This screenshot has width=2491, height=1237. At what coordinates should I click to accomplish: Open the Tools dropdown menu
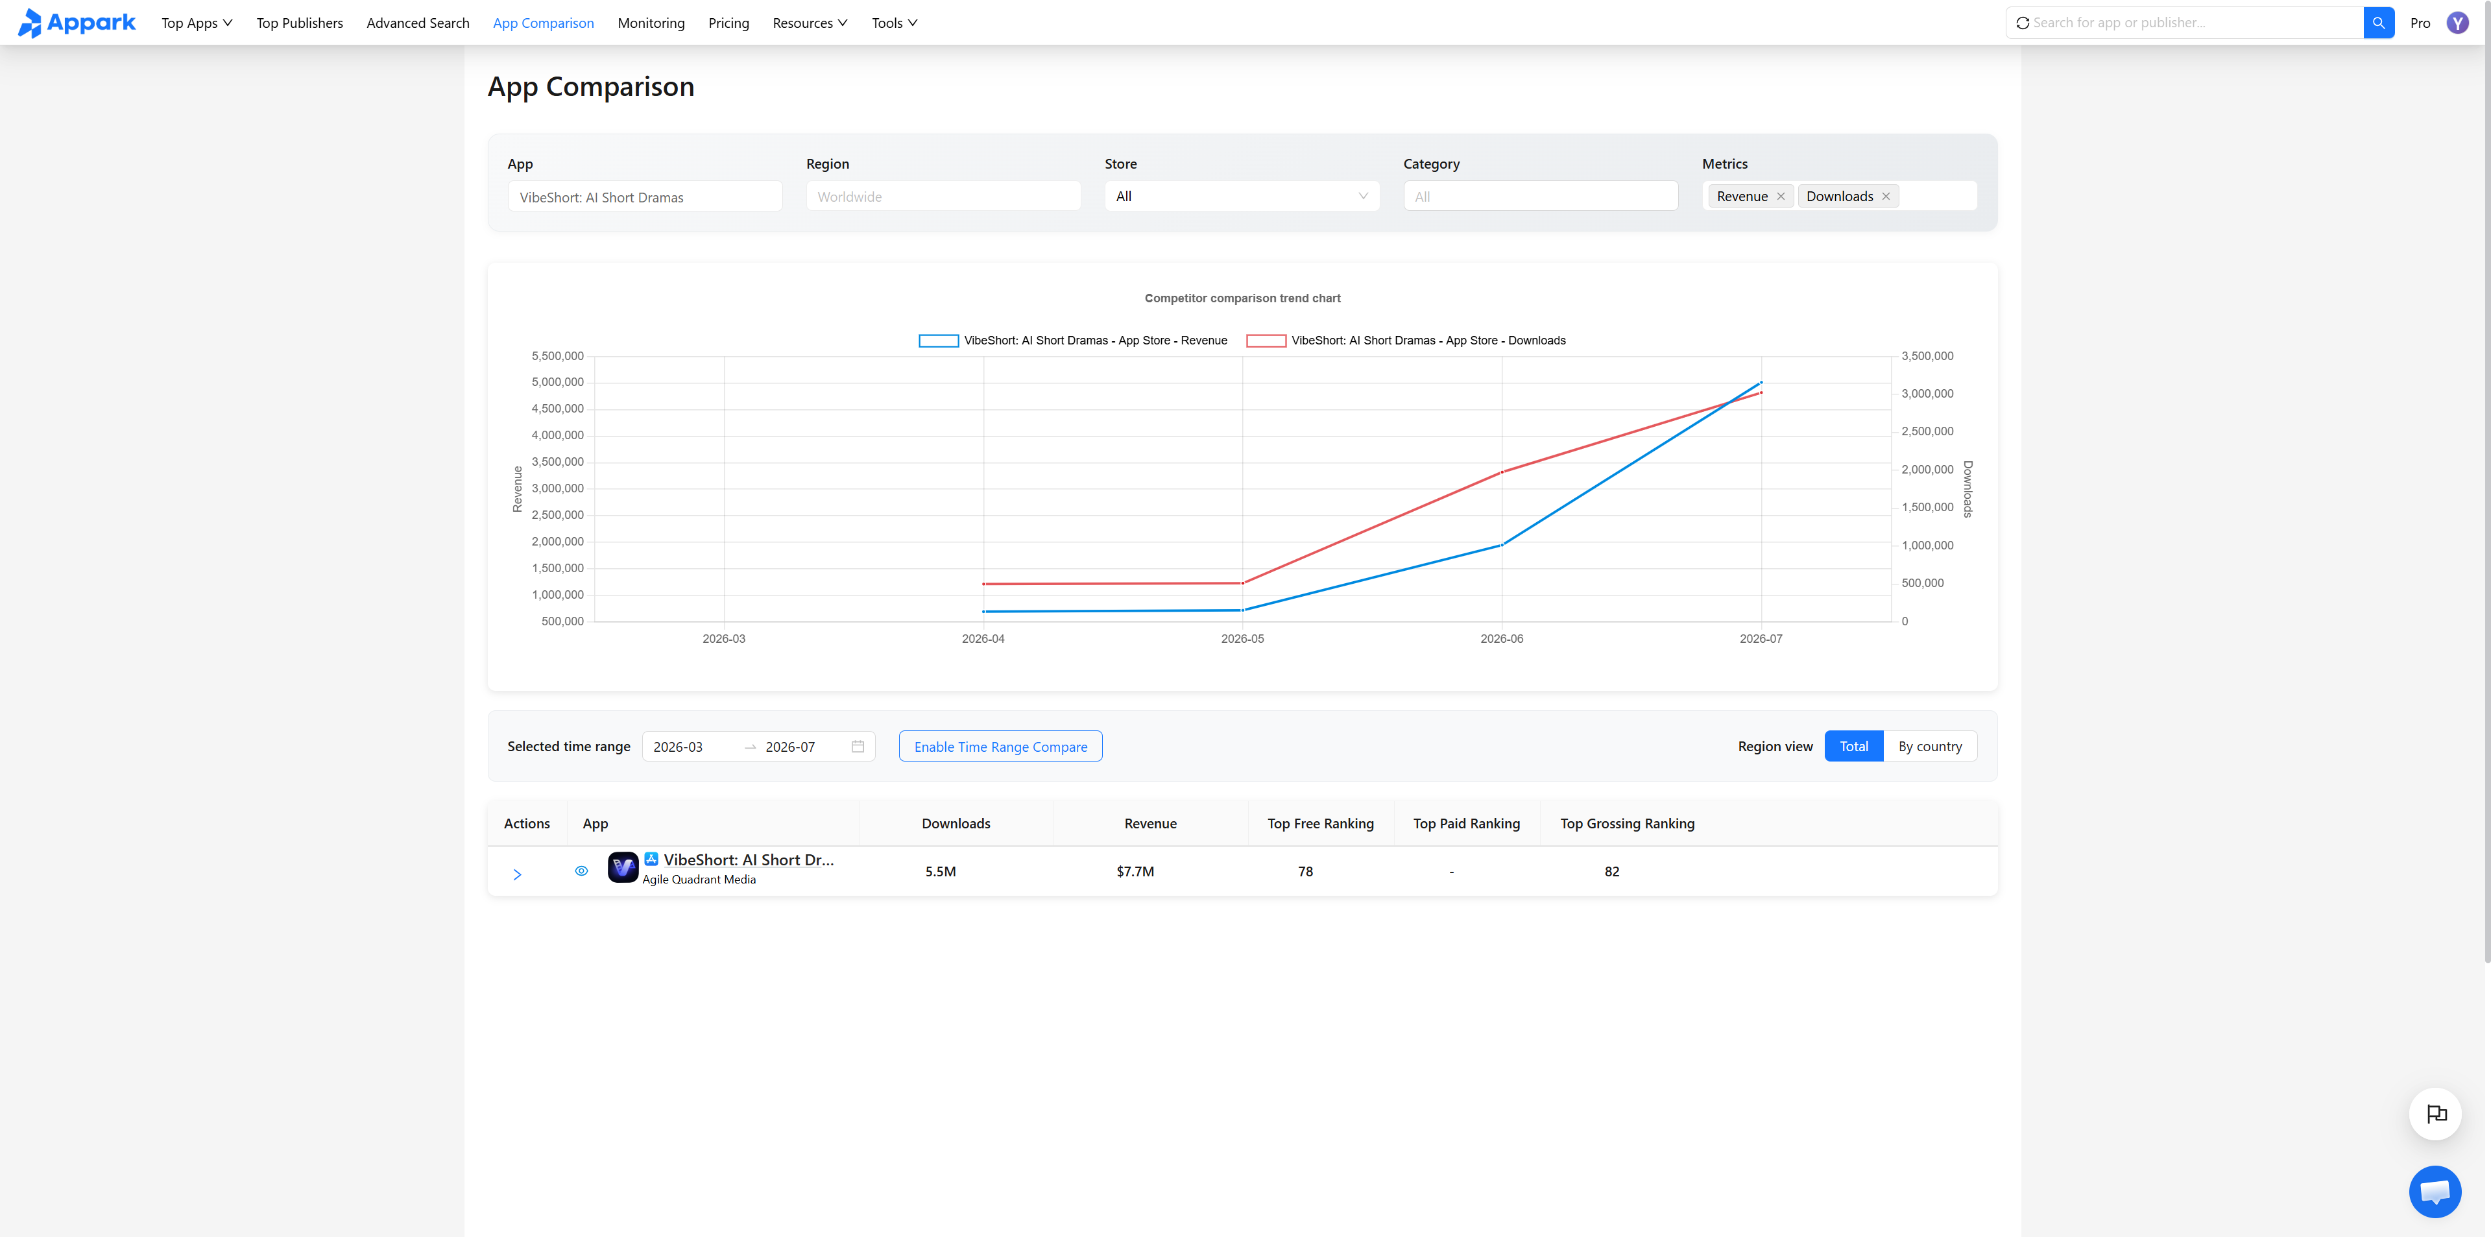pos(895,22)
